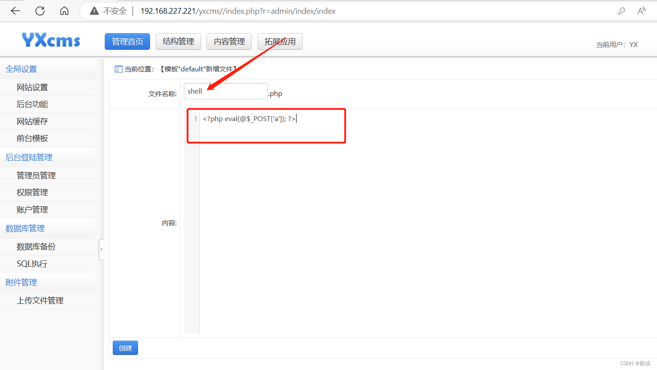Click the browser address bar URL
Viewport: 657px width, 370px height.
[238, 11]
